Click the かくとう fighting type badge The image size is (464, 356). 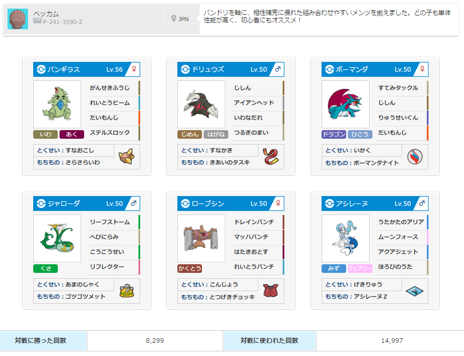tap(190, 268)
